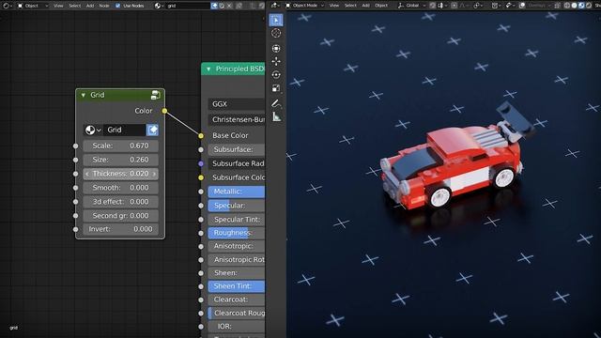601x338 pixels.
Task: Click Metallic slider
Action: coord(237,192)
